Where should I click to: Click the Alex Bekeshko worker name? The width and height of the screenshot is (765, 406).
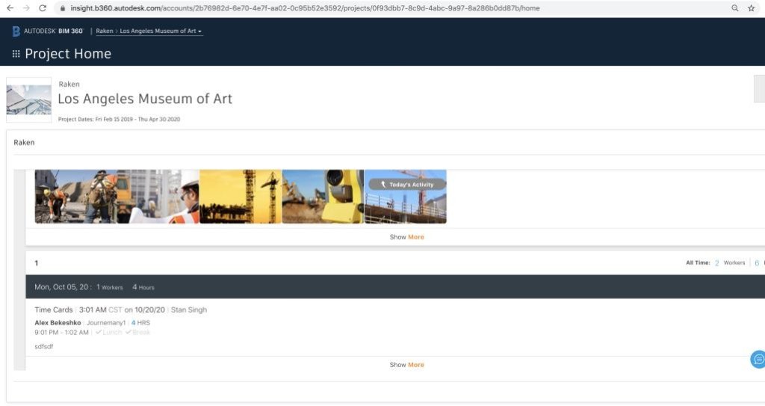(x=58, y=323)
